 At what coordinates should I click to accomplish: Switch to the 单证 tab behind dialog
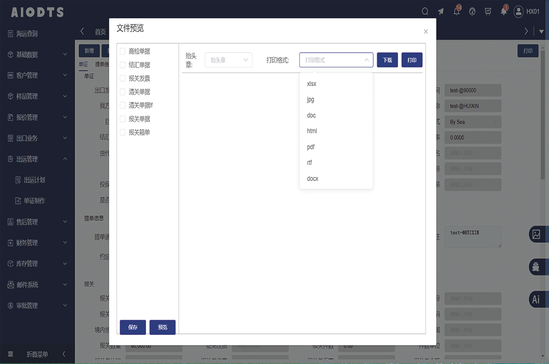tap(83, 64)
